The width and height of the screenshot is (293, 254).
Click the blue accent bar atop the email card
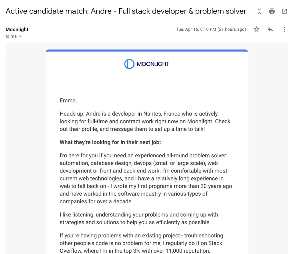pos(147,51)
